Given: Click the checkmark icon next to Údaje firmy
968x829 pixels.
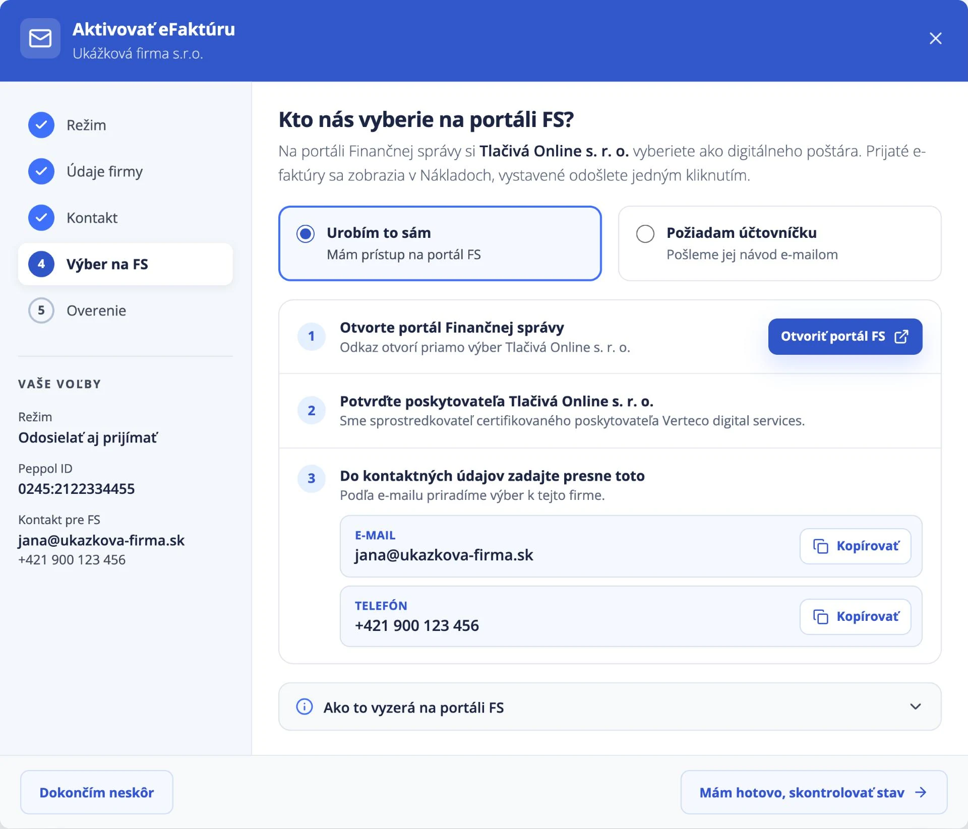Looking at the screenshot, I should tap(41, 171).
